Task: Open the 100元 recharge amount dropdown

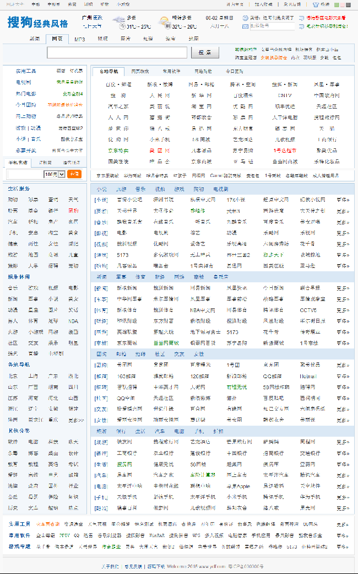Action: 54,174
